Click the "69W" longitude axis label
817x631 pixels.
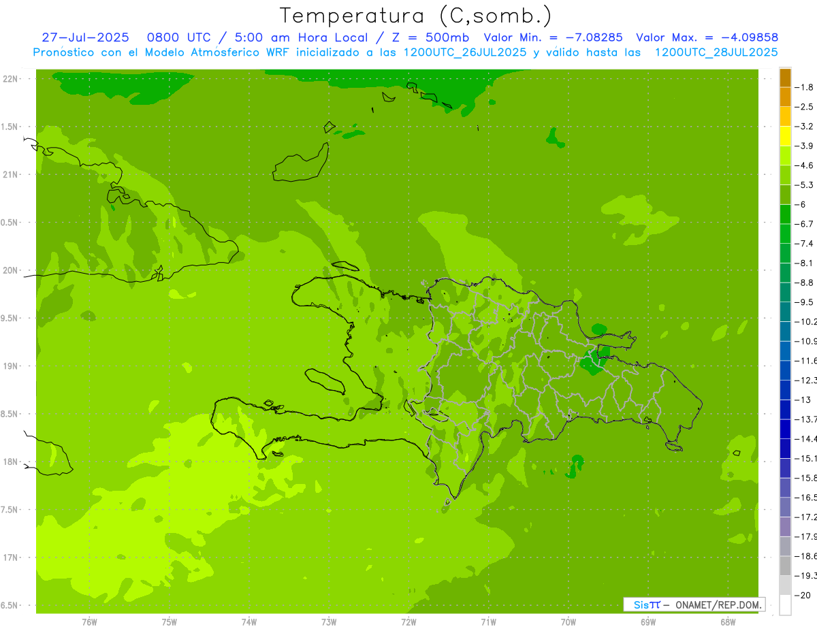648,622
